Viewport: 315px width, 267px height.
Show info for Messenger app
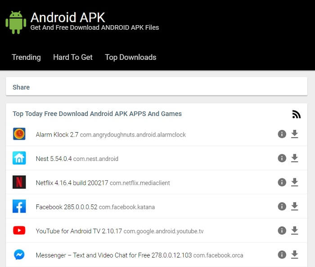tap(282, 254)
